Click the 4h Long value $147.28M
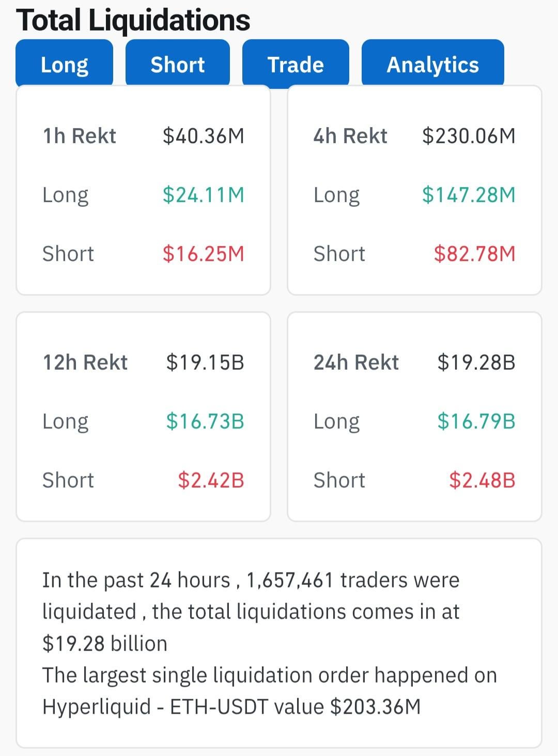 point(469,195)
